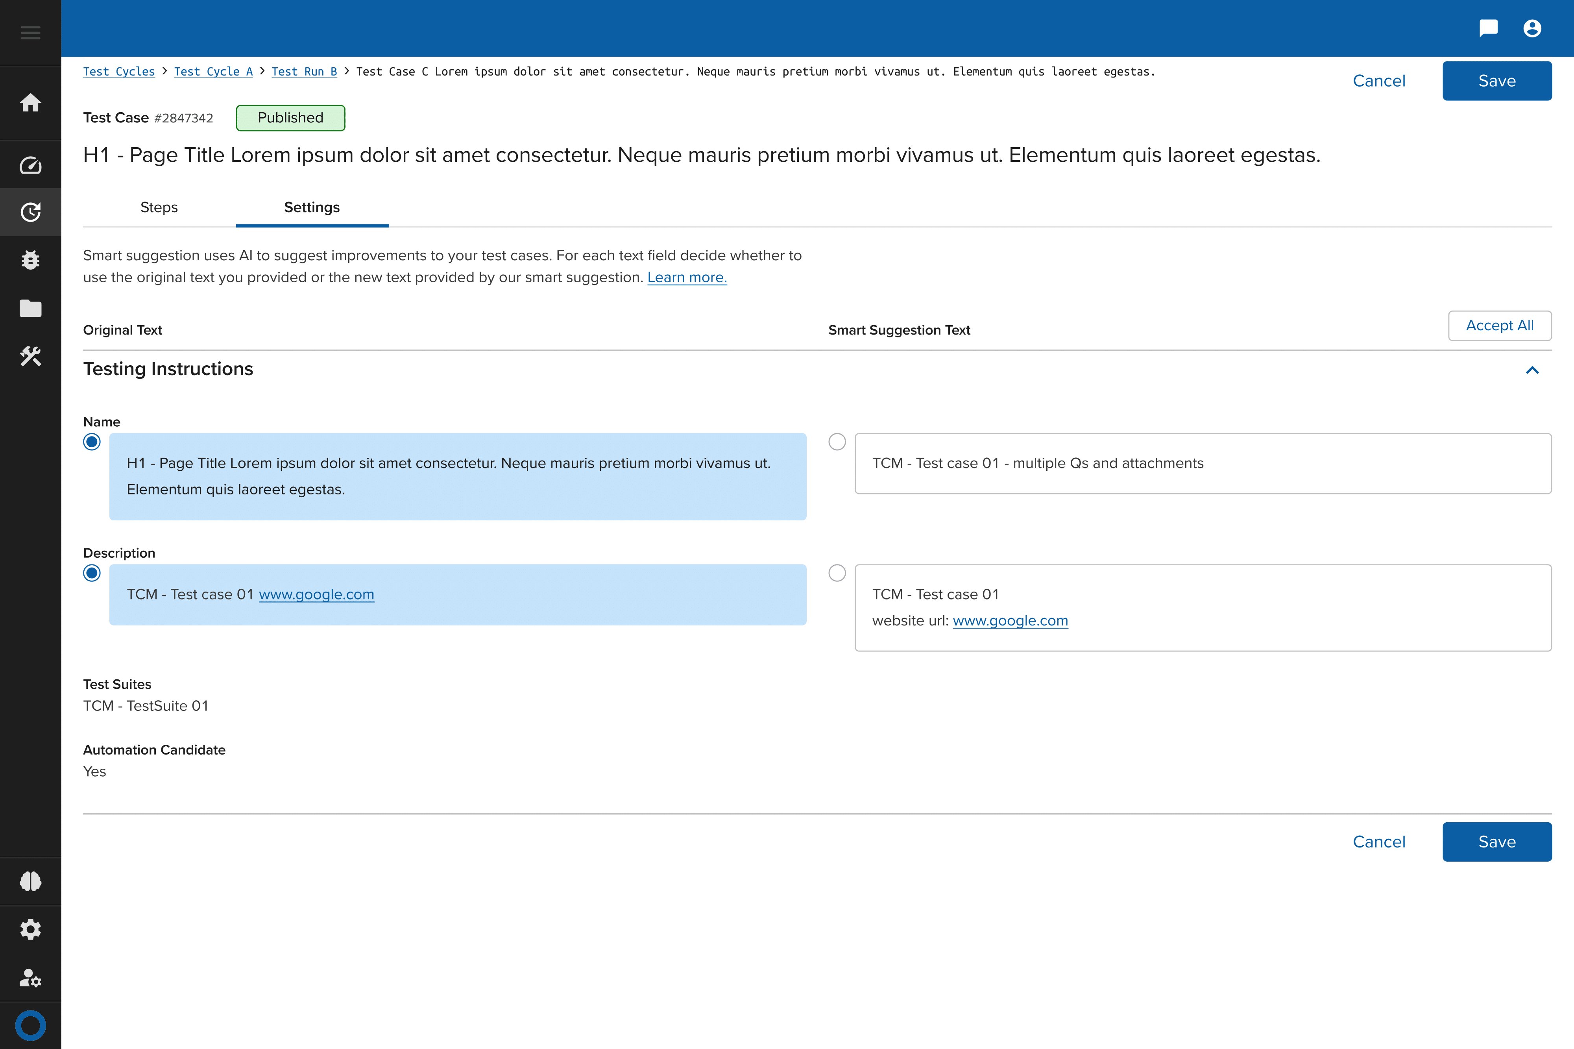This screenshot has width=1574, height=1049.
Task: Click the 'TCM - TestSuite 01' value
Action: pyautogui.click(x=146, y=706)
